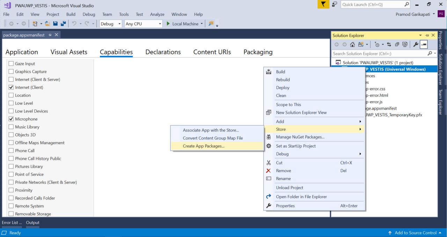Select Rebuild from the context menu
This screenshot has height=237, width=447.
283,80
